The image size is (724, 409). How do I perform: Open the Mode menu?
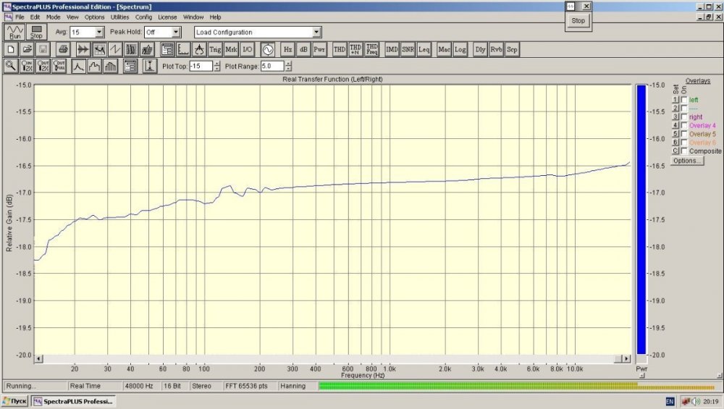coord(54,17)
